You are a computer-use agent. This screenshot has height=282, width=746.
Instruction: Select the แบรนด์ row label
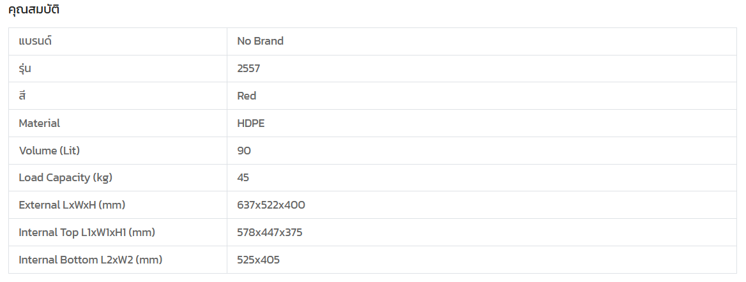[35, 41]
